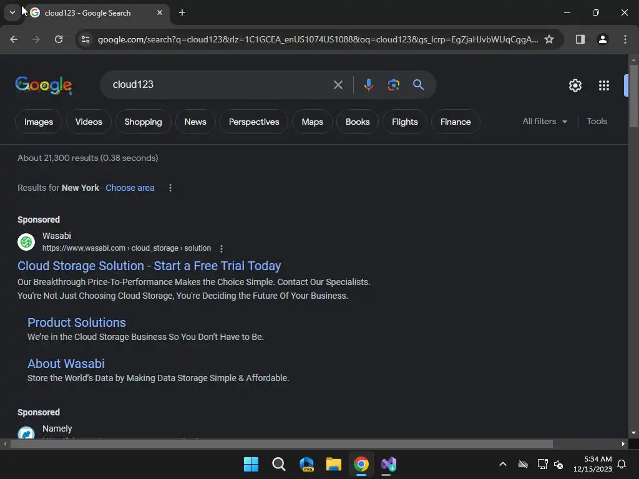Open the About Wasabi sitelink
The height and width of the screenshot is (479, 639).
(x=66, y=364)
